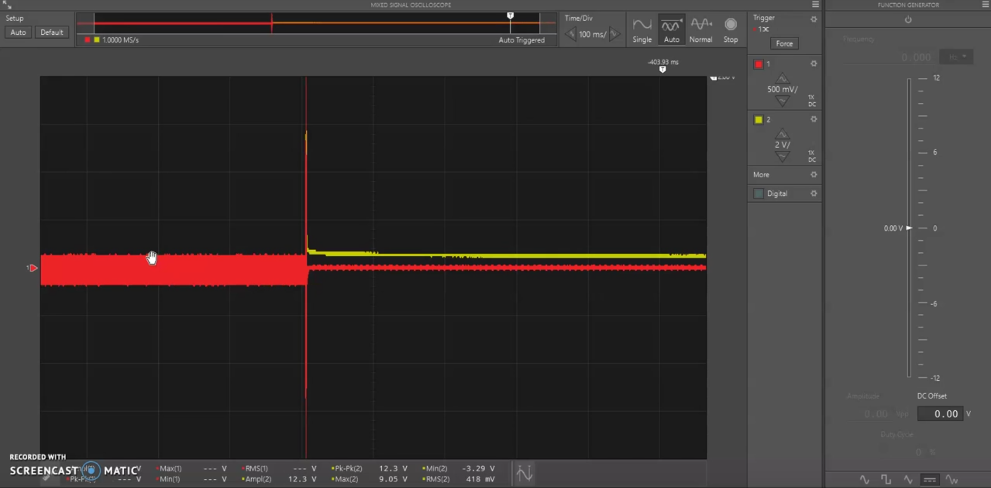The height and width of the screenshot is (488, 991).
Task: Enable the Digital channel checkbox
Action: click(x=758, y=194)
